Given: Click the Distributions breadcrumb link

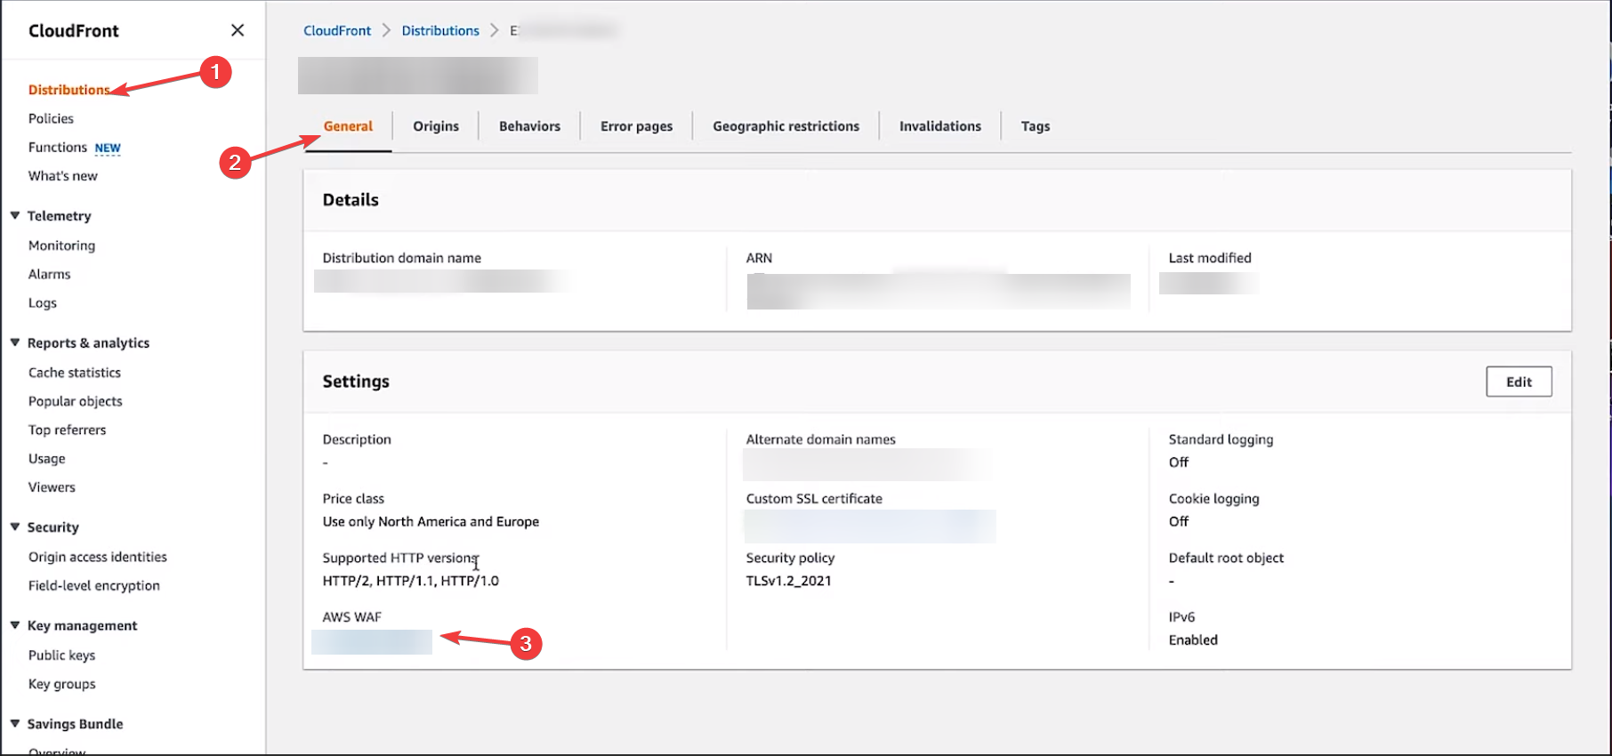Looking at the screenshot, I should click(x=440, y=30).
